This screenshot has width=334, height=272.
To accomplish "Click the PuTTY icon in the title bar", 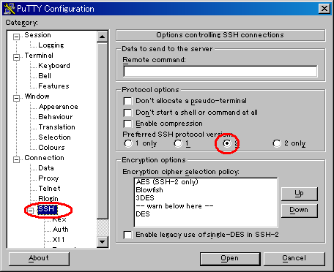I will pos(10,9).
